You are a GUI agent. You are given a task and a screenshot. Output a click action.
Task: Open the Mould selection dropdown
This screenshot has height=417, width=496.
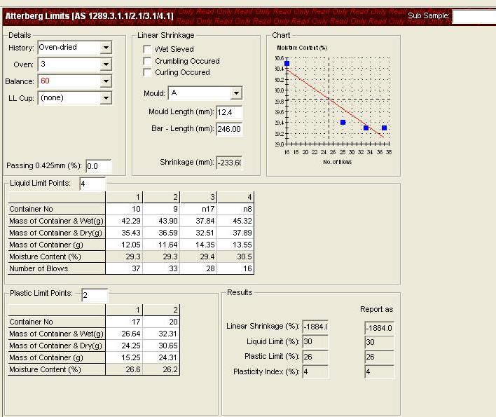pyautogui.click(x=236, y=93)
